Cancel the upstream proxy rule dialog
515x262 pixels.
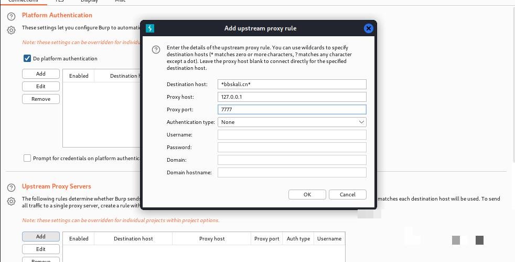tap(348, 194)
